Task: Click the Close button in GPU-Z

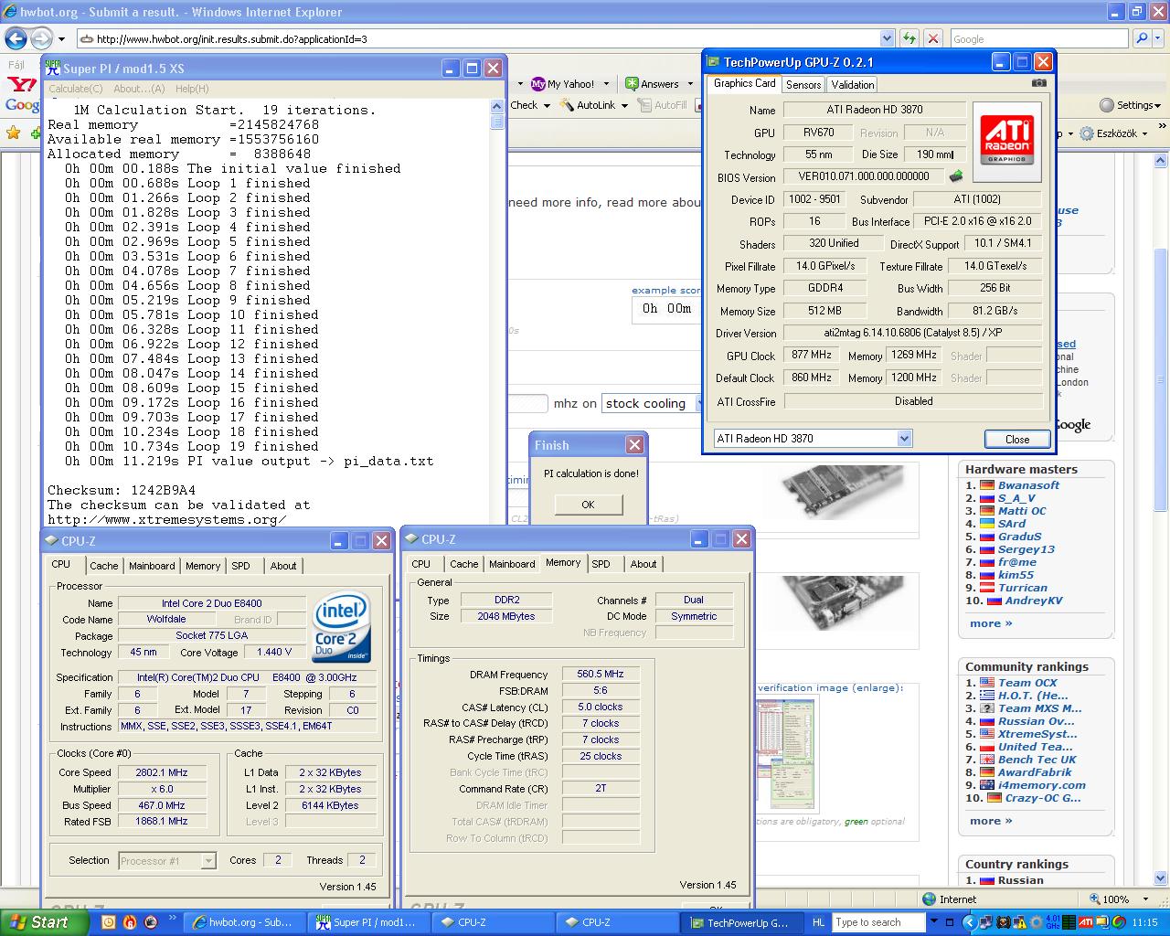Action: [1017, 440]
